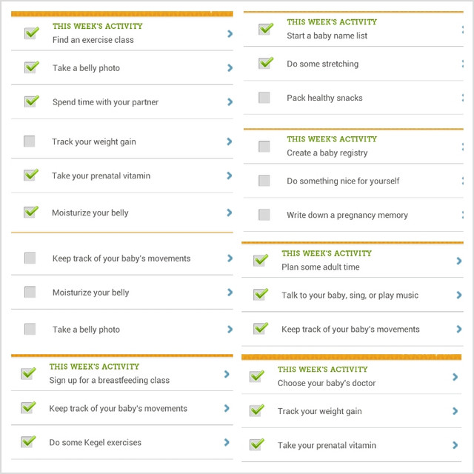The width and height of the screenshot is (474, 474).
Task: Expand the Find an exercise class chevron
Action: pos(230,33)
